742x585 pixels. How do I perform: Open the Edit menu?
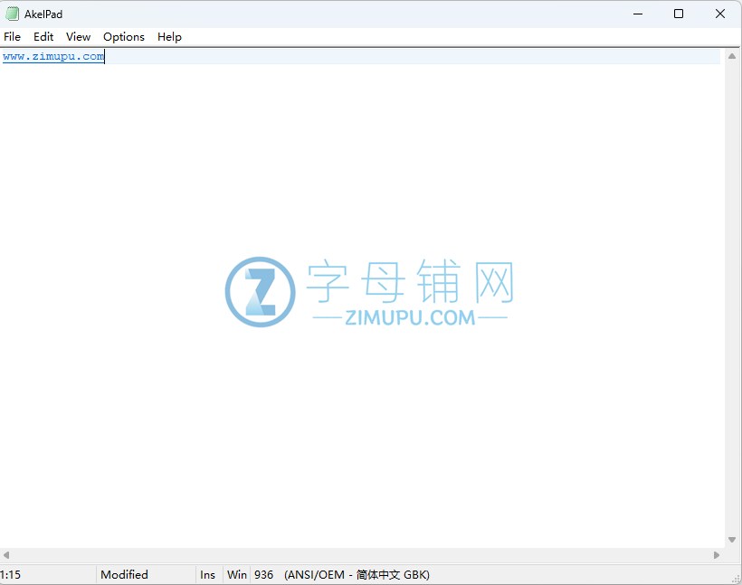point(43,37)
